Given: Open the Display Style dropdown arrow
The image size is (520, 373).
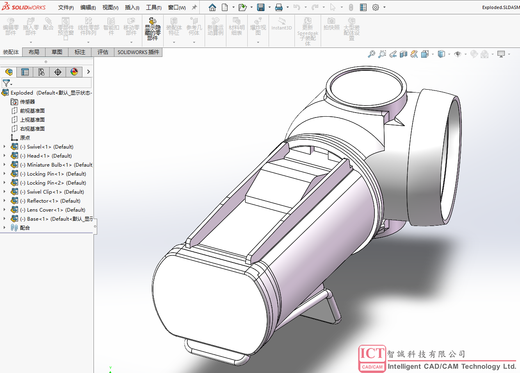Looking at the screenshot, I should pos(449,54).
